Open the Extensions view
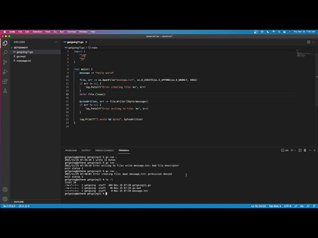The width and height of the screenshot is (318, 238). (x=5, y=81)
